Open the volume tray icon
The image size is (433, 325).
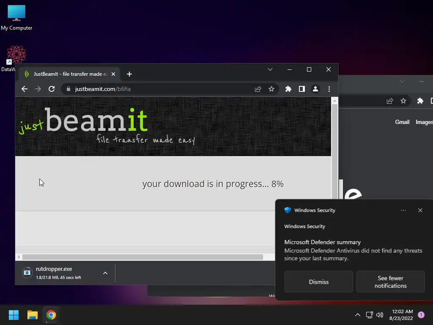point(380,315)
